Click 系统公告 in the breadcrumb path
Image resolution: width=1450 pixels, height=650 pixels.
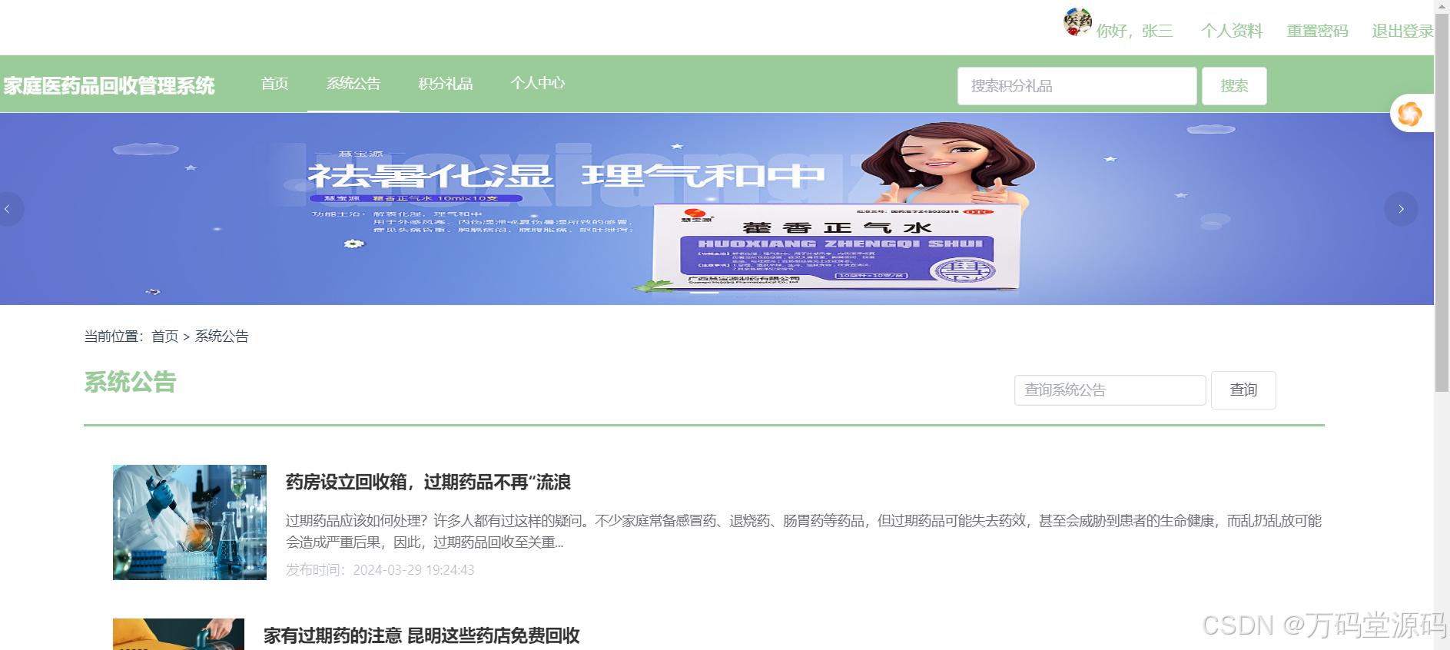click(221, 337)
